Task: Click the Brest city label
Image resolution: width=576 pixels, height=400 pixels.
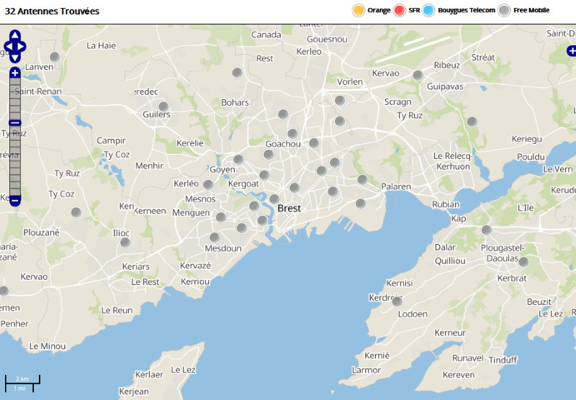Action: [289, 209]
